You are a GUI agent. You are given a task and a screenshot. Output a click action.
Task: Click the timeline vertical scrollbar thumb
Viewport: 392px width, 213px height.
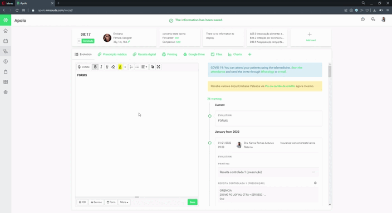(x=330, y=71)
